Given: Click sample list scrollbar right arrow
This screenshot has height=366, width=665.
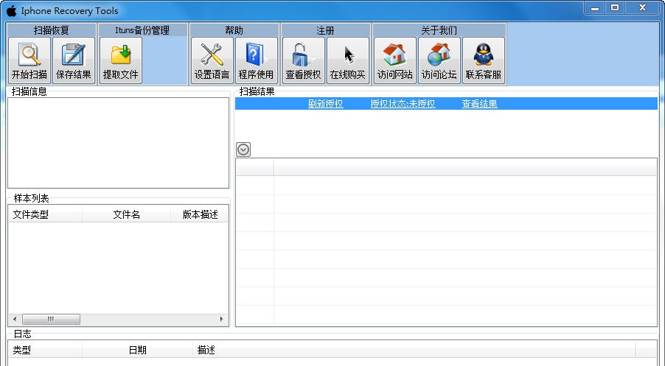Looking at the screenshot, I should (x=221, y=319).
